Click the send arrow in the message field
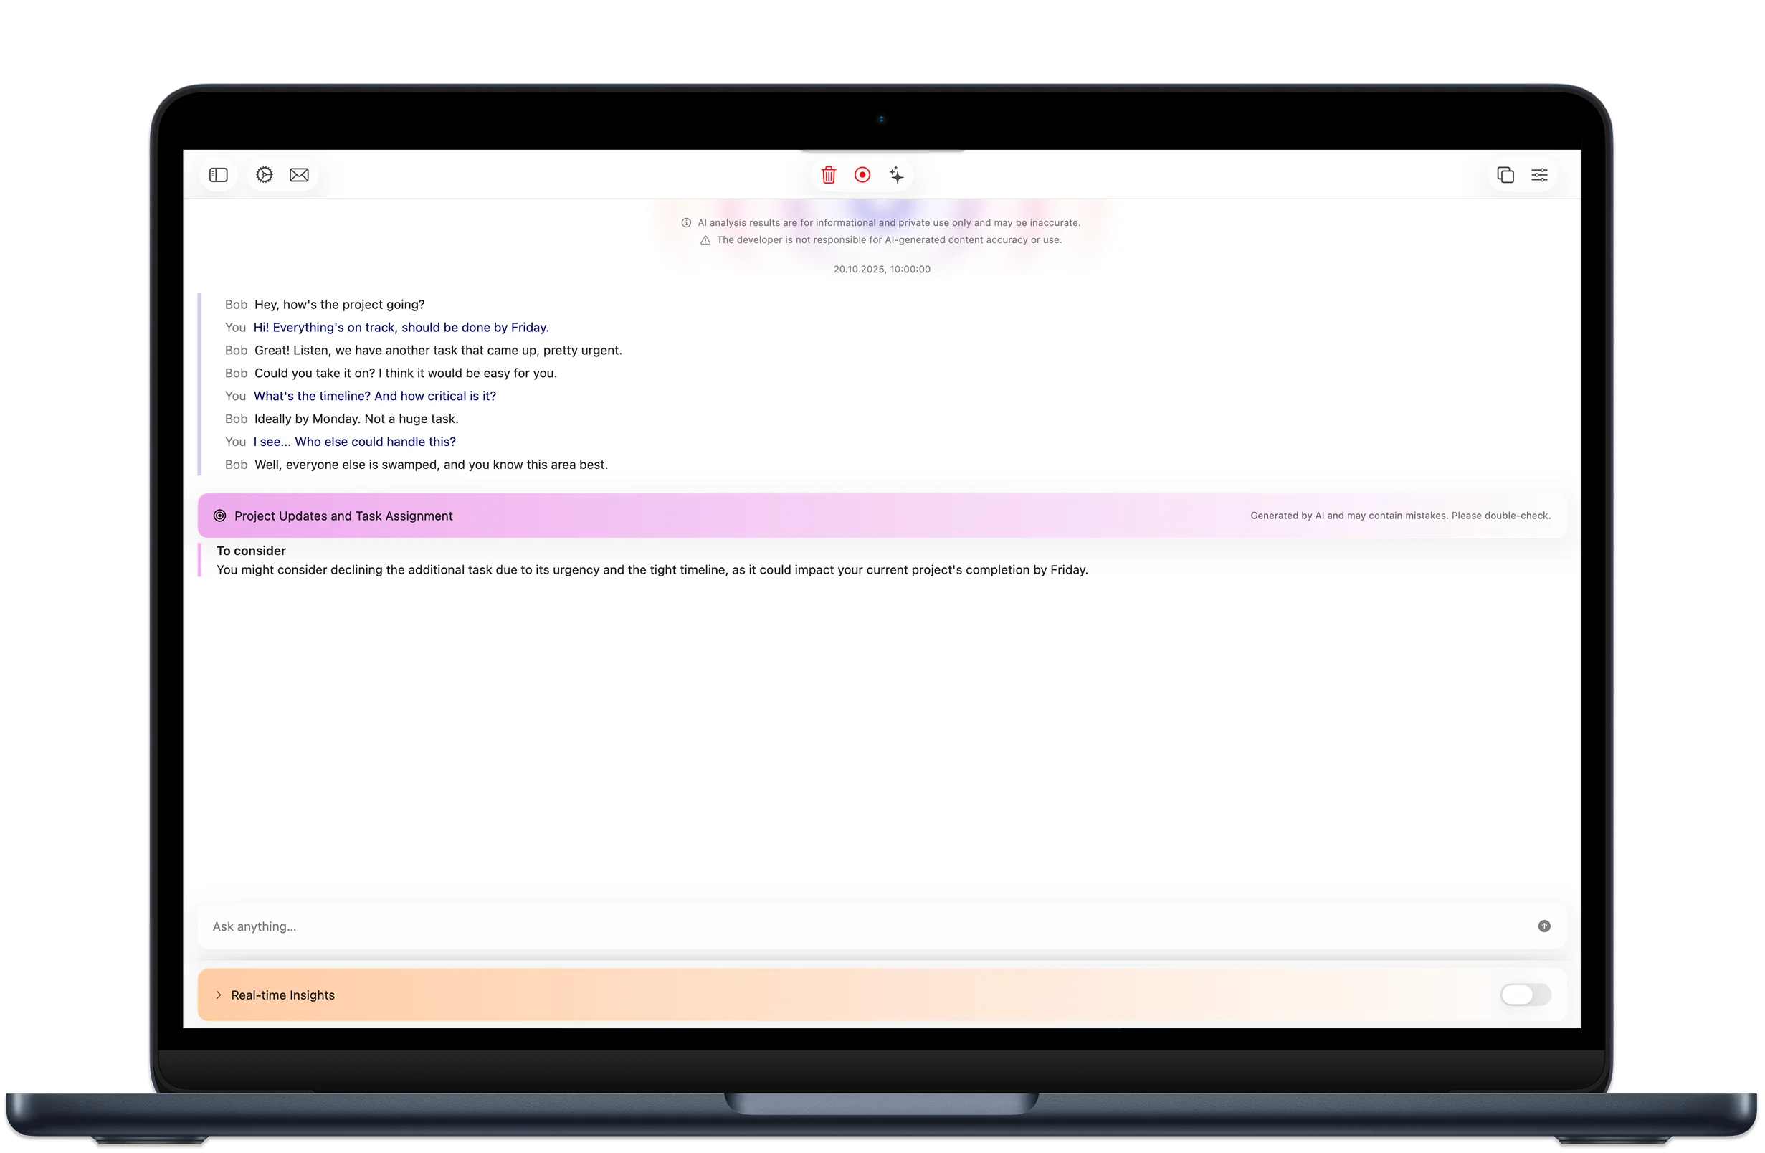This screenshot has height=1153, width=1765. click(x=1544, y=926)
